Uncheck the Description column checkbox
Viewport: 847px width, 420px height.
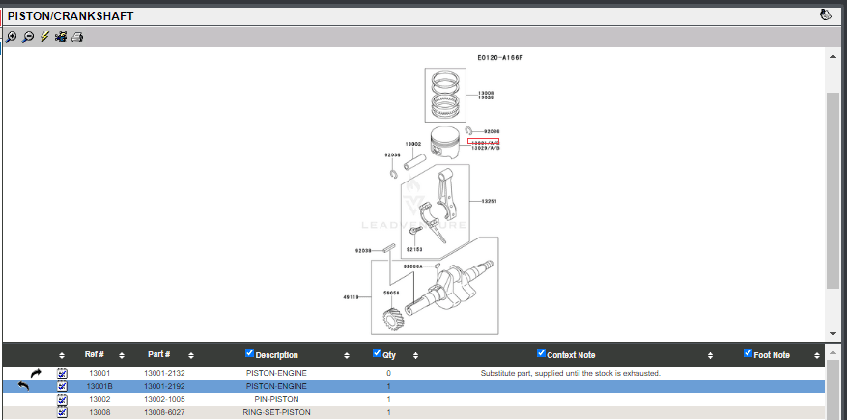[x=250, y=354]
